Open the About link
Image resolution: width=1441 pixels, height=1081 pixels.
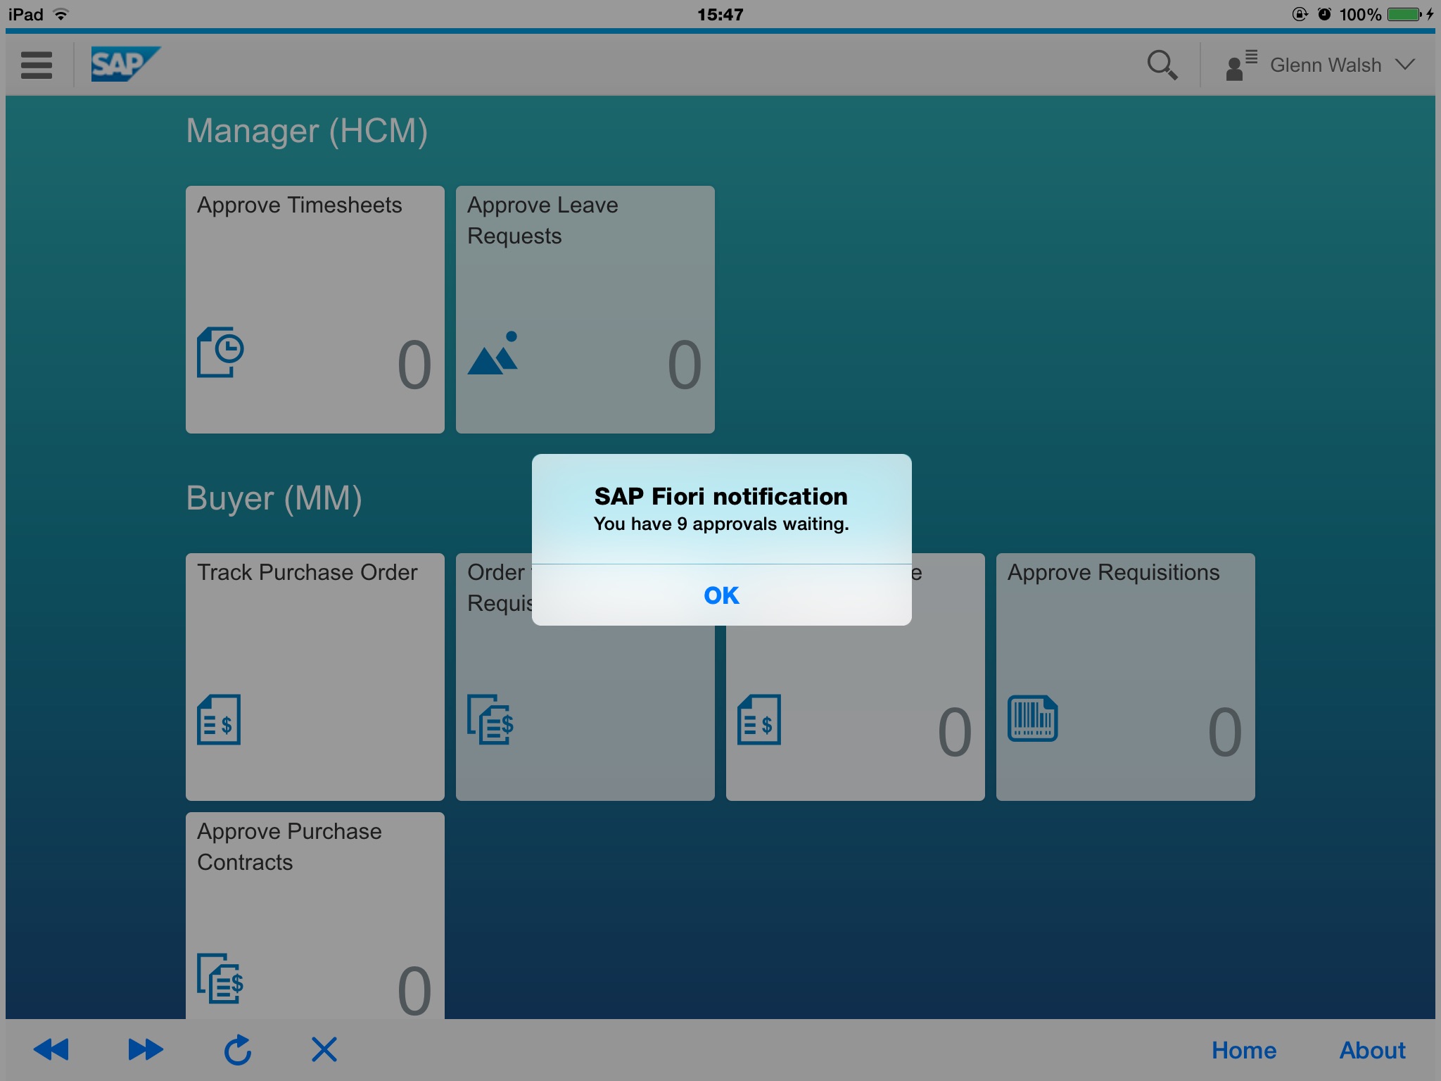(x=1371, y=1050)
